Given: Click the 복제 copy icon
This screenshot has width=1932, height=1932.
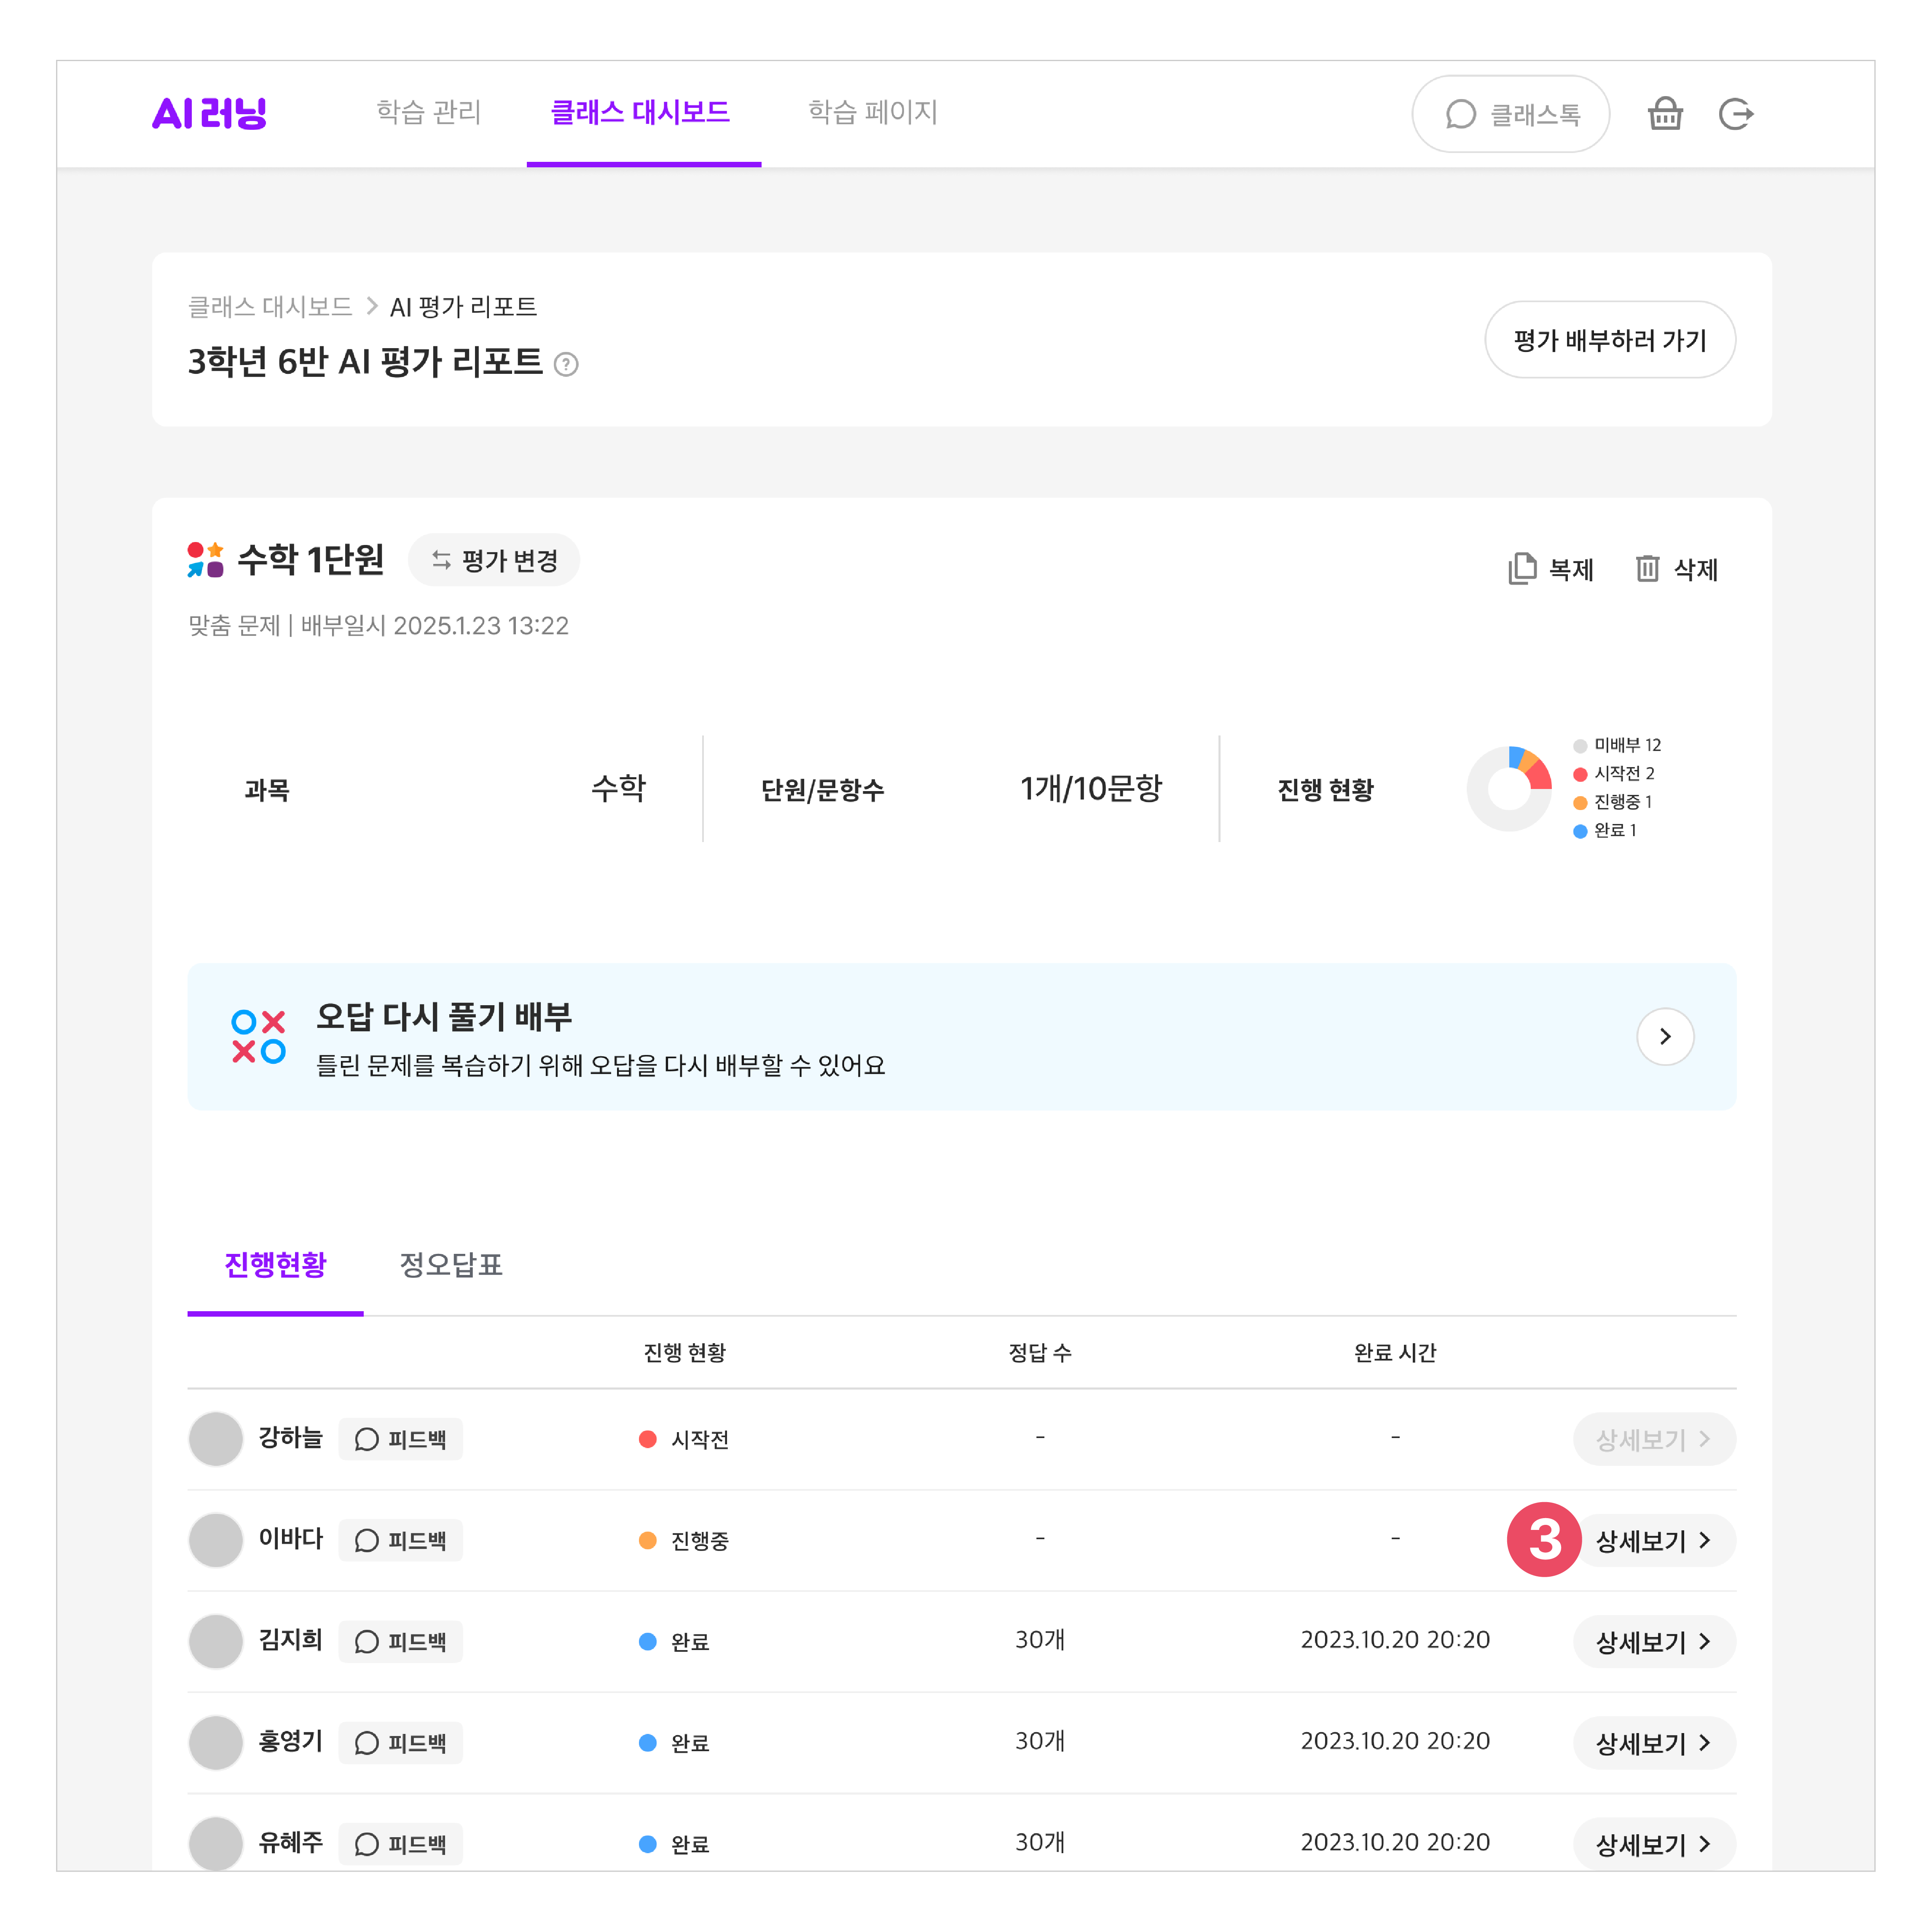Looking at the screenshot, I should pos(1522,569).
